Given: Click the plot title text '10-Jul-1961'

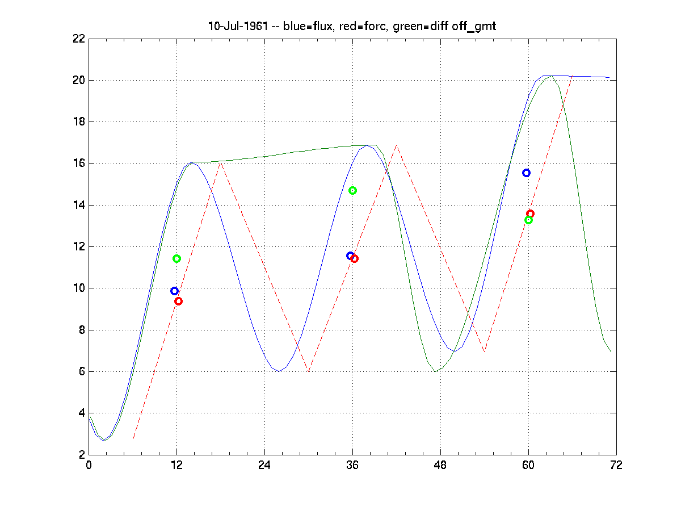Looking at the screenshot, I should pos(238,27).
